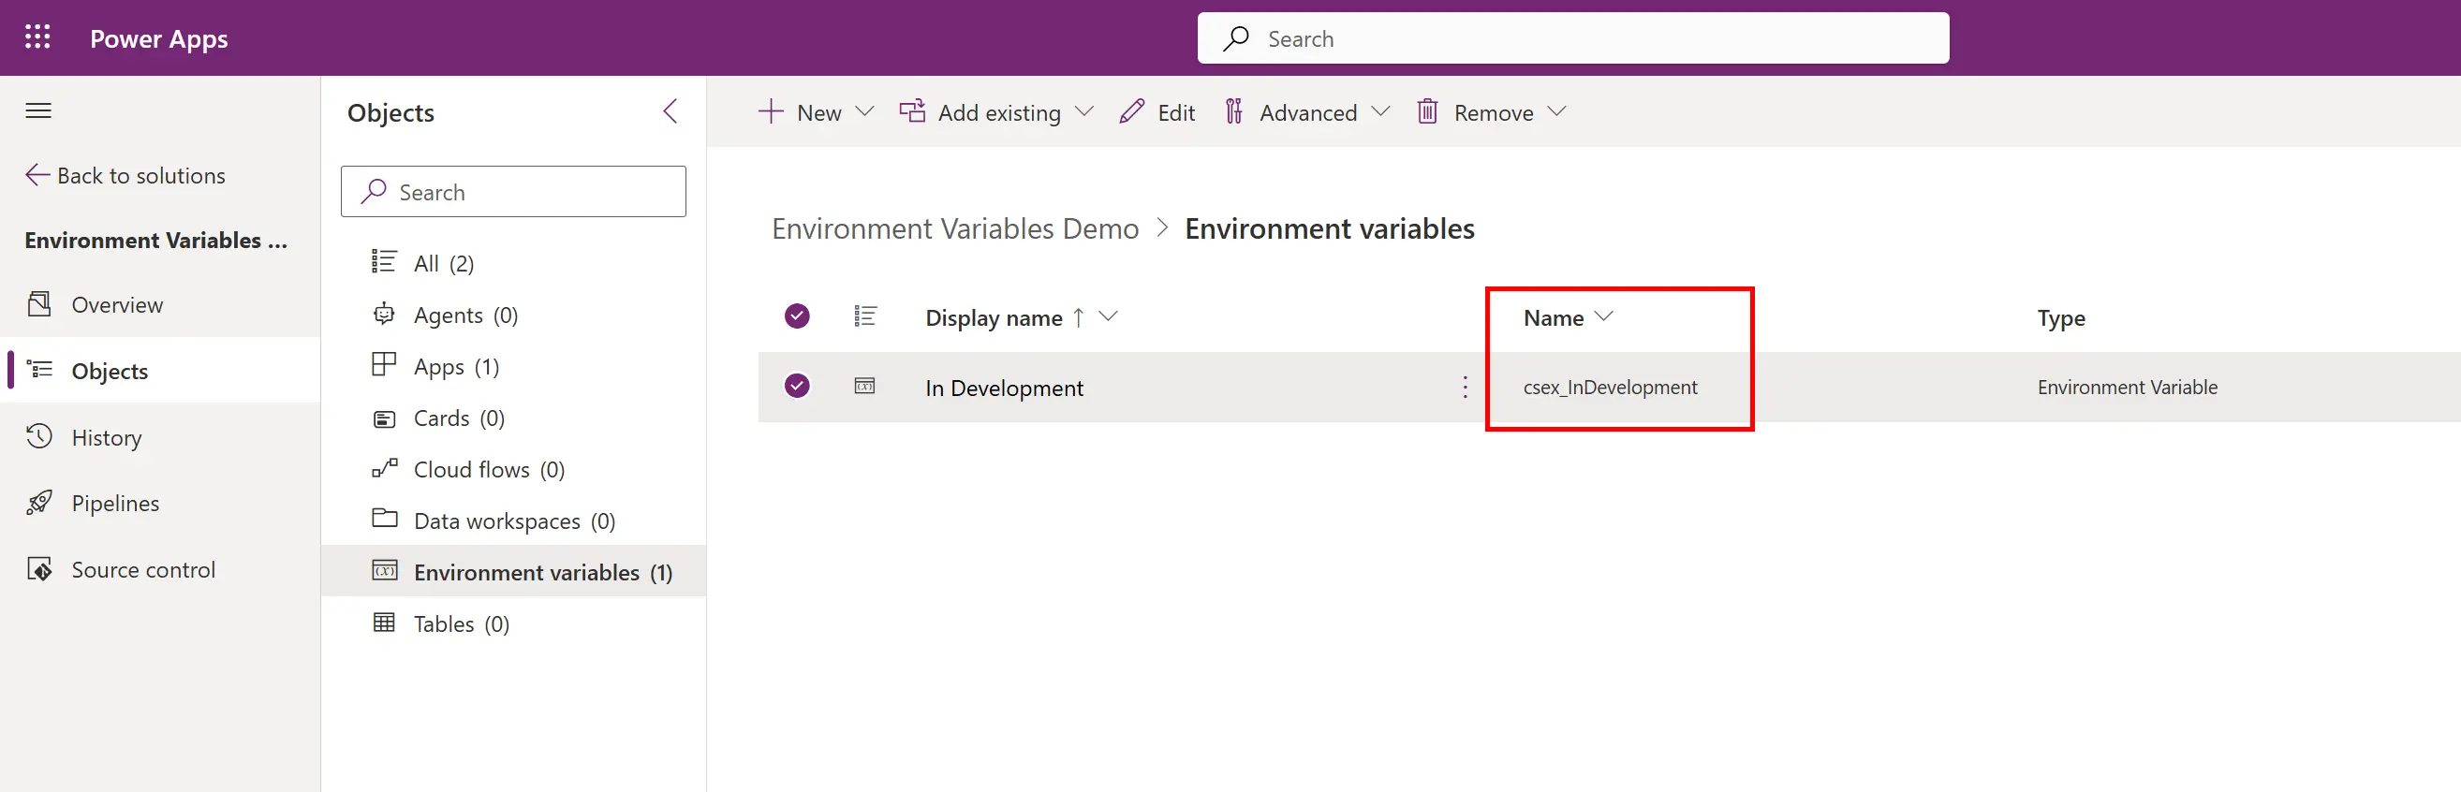Click the Pipelines rocket icon
Viewport: 2461px width, 792px height.
[x=39, y=503]
